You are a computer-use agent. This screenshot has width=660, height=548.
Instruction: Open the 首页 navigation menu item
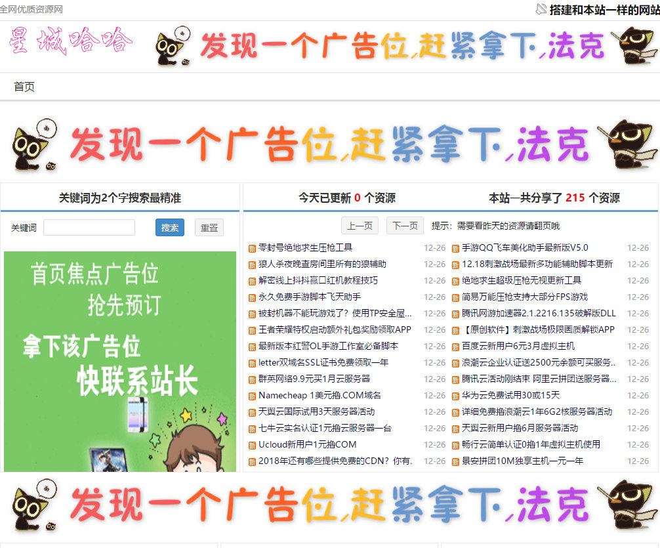(x=24, y=87)
